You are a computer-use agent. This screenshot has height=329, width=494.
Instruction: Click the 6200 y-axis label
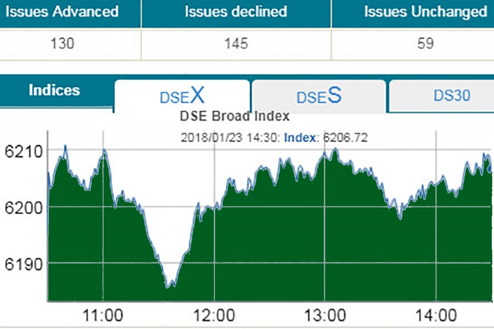[21, 207]
